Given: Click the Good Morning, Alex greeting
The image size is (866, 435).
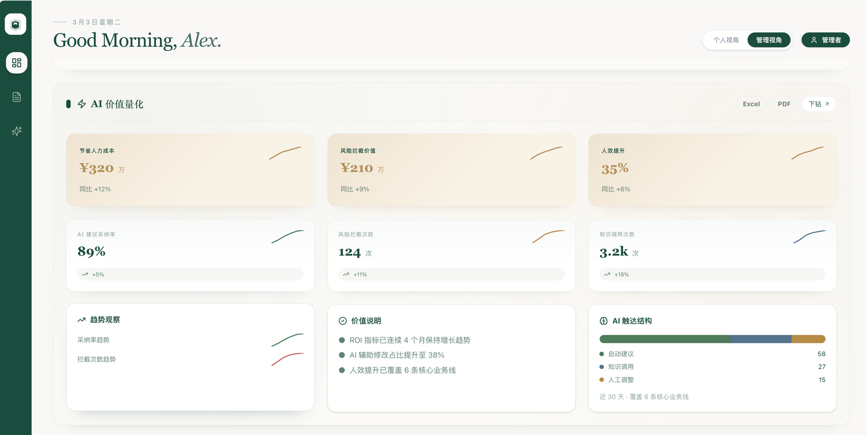Looking at the screenshot, I should [x=137, y=41].
